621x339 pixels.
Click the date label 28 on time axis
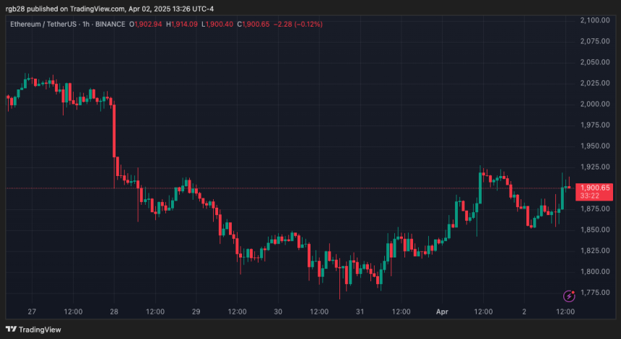tap(114, 312)
